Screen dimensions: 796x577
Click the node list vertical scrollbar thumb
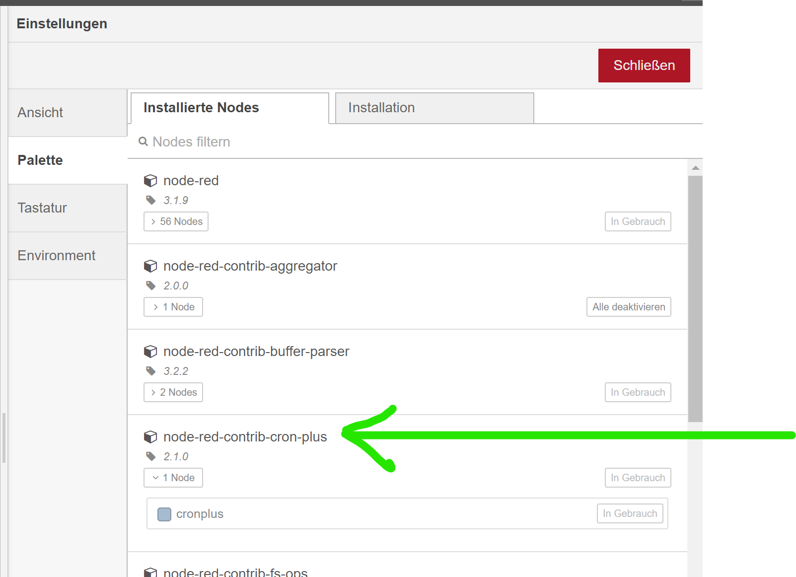(696, 299)
